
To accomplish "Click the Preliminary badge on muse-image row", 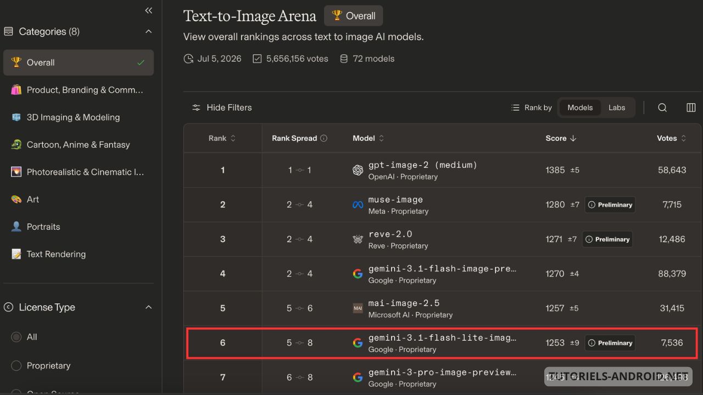I will (610, 205).
